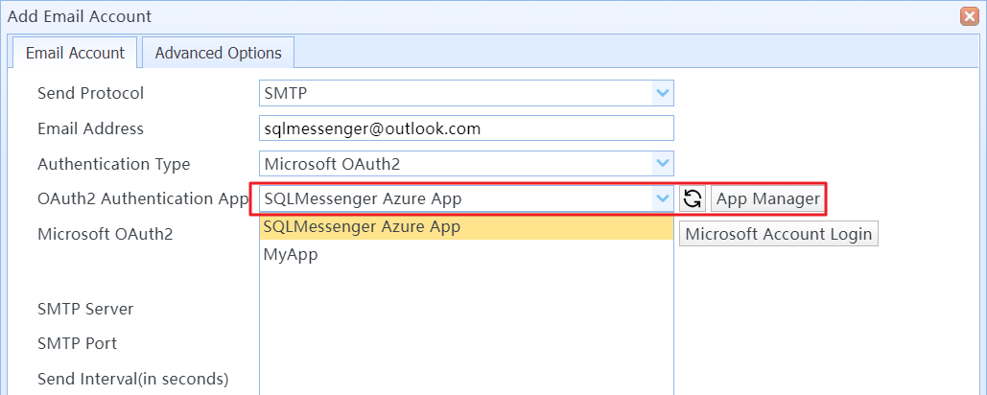Focus the Email Address input field

pyautogui.click(x=466, y=128)
